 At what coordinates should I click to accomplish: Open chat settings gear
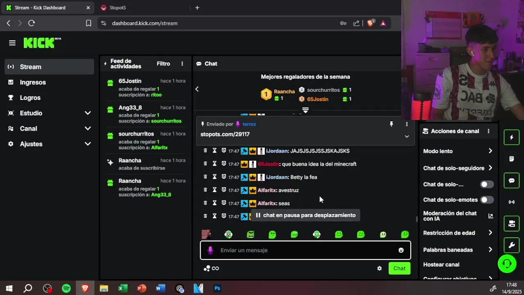tap(379, 268)
